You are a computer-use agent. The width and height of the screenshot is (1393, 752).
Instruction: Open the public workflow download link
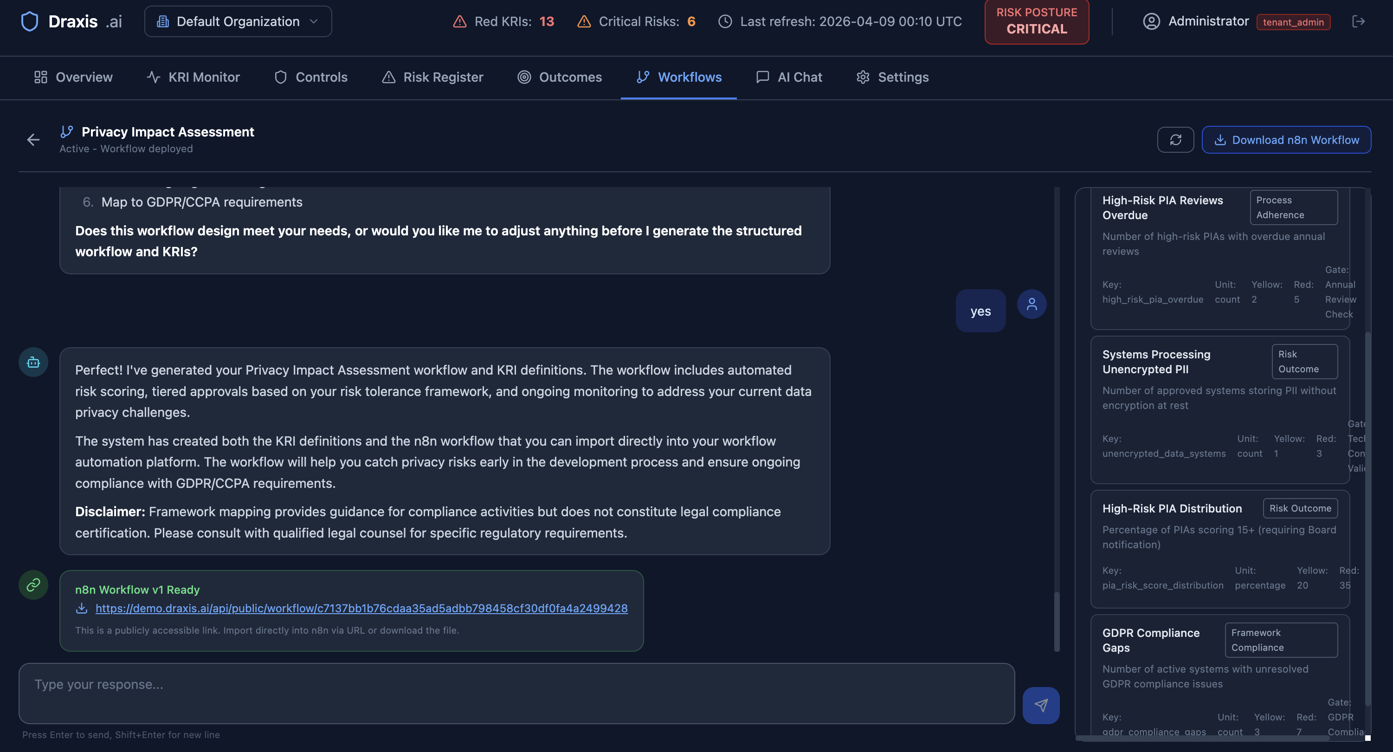(x=361, y=608)
